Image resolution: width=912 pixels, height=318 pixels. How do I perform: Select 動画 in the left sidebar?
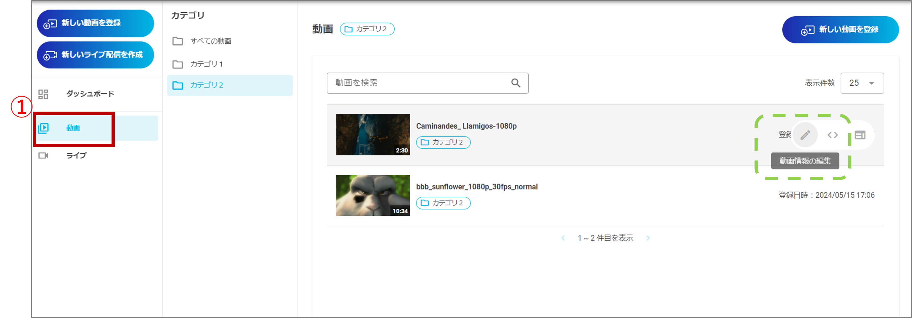73,128
